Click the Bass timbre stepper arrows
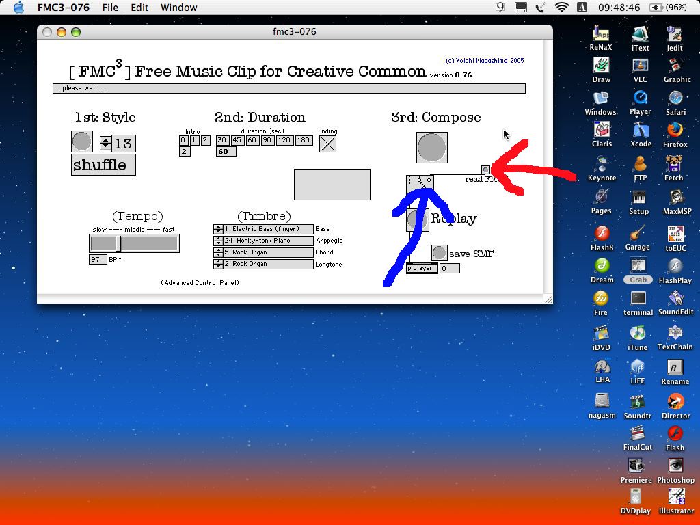Viewport: 700px width, 525px height. 218,229
